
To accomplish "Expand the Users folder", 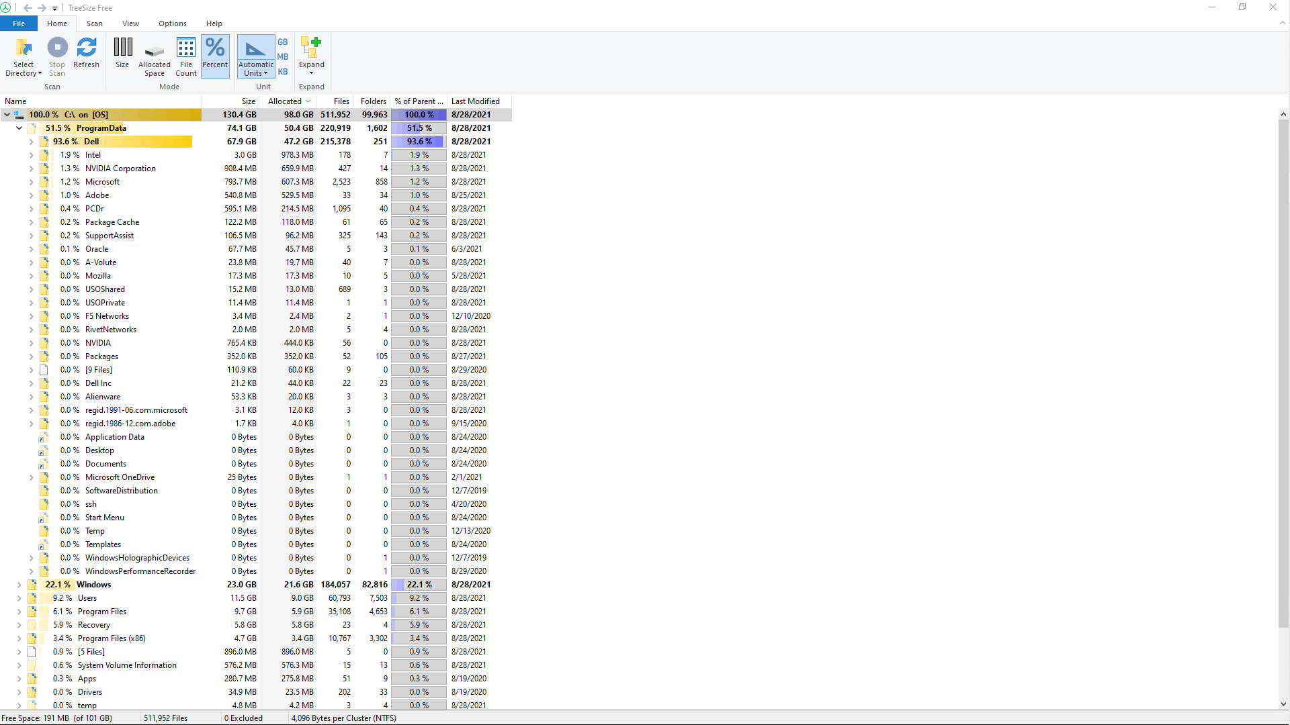I will 19,598.
